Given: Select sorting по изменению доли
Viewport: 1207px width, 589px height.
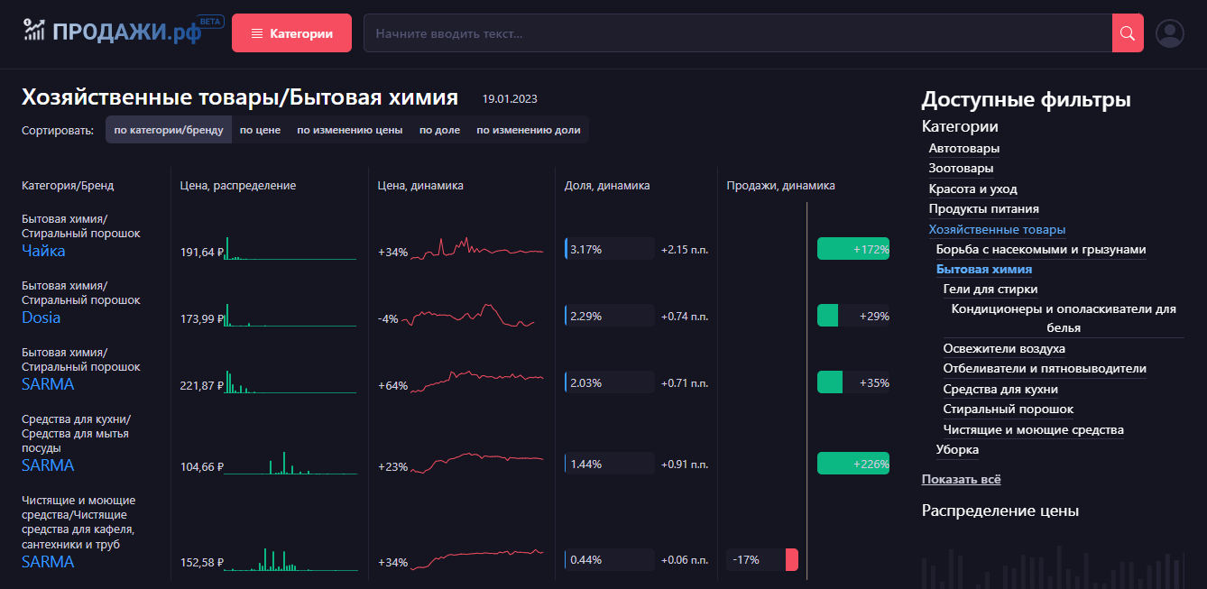Looking at the screenshot, I should click(529, 130).
